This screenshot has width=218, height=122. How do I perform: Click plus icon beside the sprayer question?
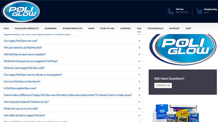[139, 61]
